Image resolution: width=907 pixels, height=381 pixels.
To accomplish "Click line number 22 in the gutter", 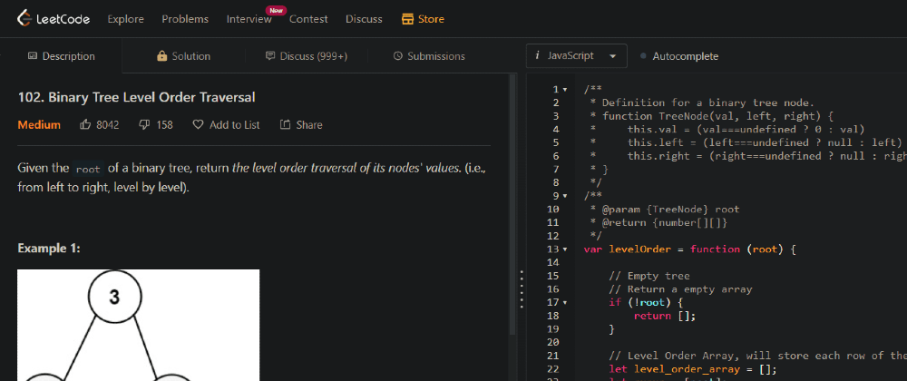I will tap(552, 369).
